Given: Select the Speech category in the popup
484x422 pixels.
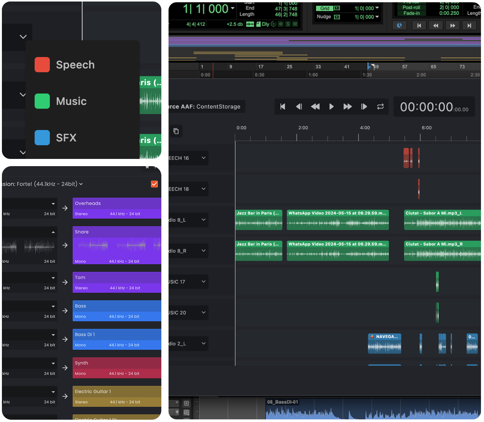Looking at the screenshot, I should (83, 65).
